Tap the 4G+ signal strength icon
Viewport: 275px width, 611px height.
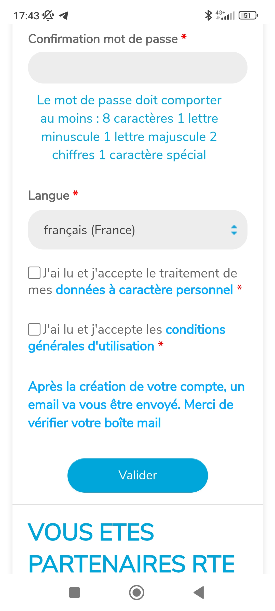click(x=225, y=15)
